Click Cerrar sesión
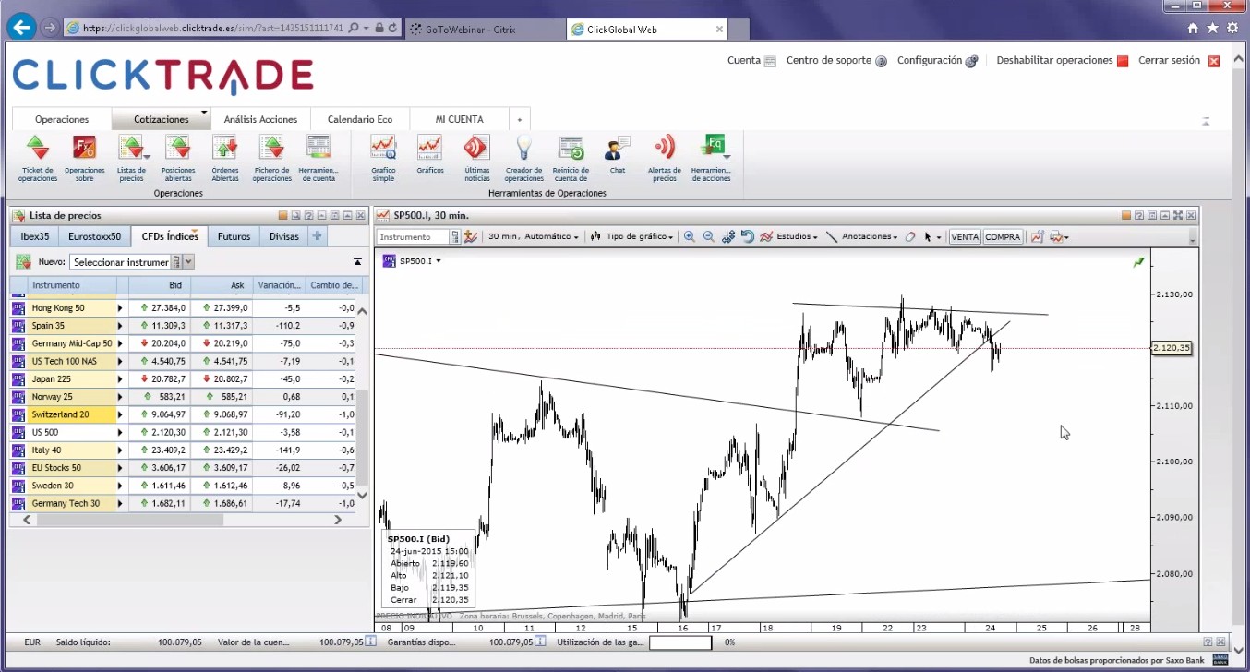The height and width of the screenshot is (672, 1250). [x=1179, y=61]
